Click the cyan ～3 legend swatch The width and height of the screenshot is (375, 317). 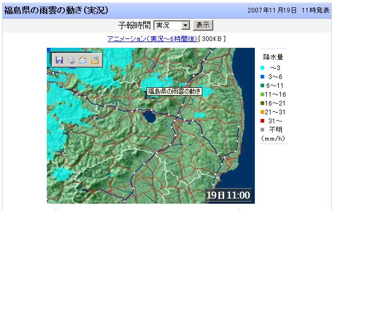(x=263, y=68)
